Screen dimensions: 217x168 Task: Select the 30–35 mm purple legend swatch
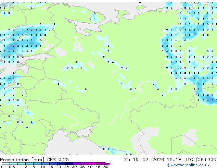coord(77,164)
